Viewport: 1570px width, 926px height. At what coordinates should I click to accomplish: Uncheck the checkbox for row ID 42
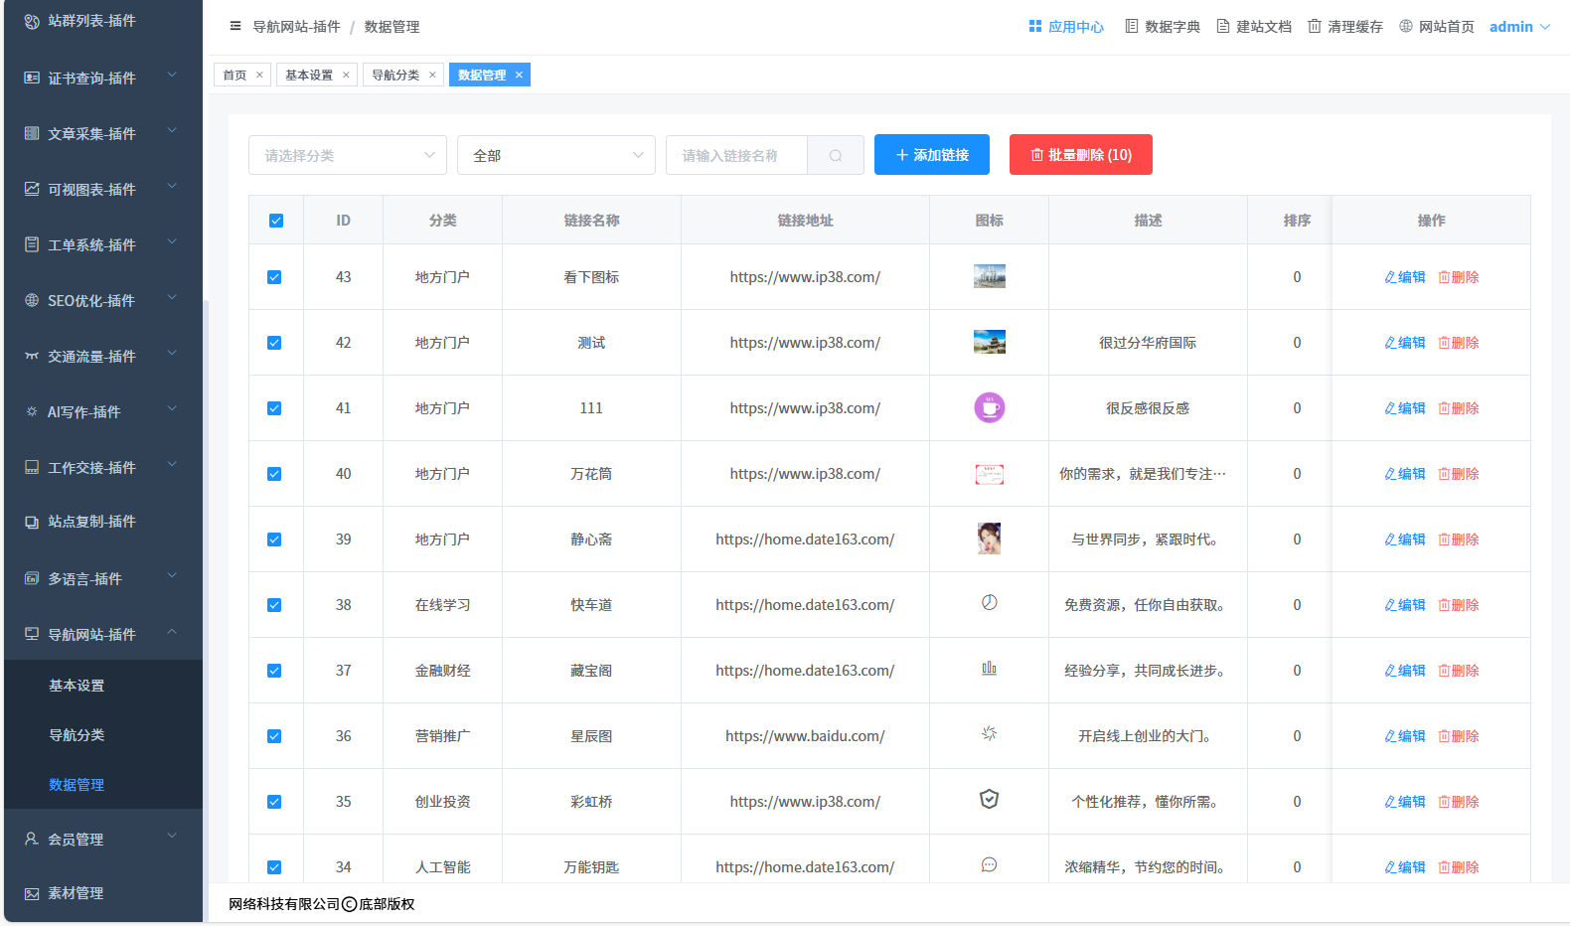[x=274, y=343]
